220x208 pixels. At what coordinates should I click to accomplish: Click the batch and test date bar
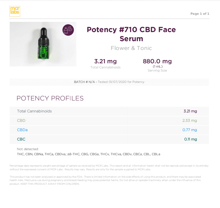[109, 82]
